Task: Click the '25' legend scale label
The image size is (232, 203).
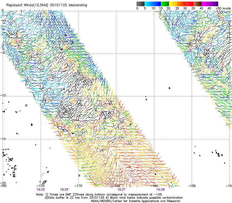Action: coord(177,8)
